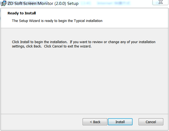This screenshot has height=131, width=169.
Task: Click the 'Click Install to begin' instruction line
Action: pyautogui.click(x=84, y=42)
